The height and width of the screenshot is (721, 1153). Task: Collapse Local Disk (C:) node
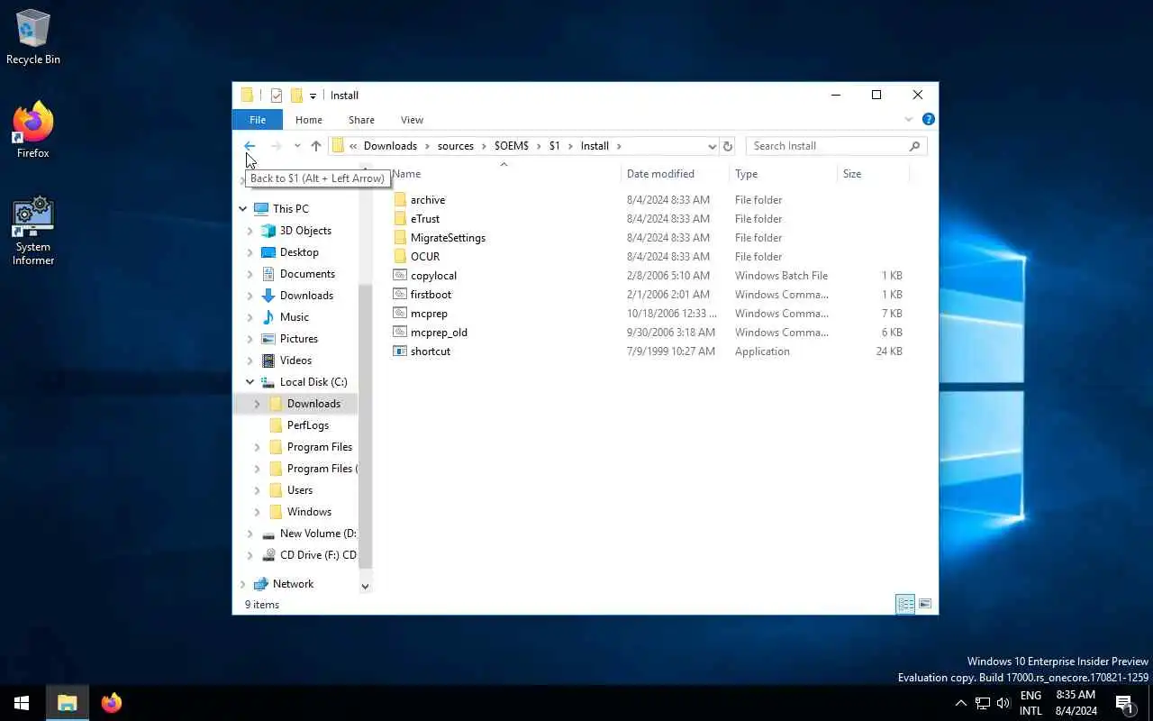(250, 382)
